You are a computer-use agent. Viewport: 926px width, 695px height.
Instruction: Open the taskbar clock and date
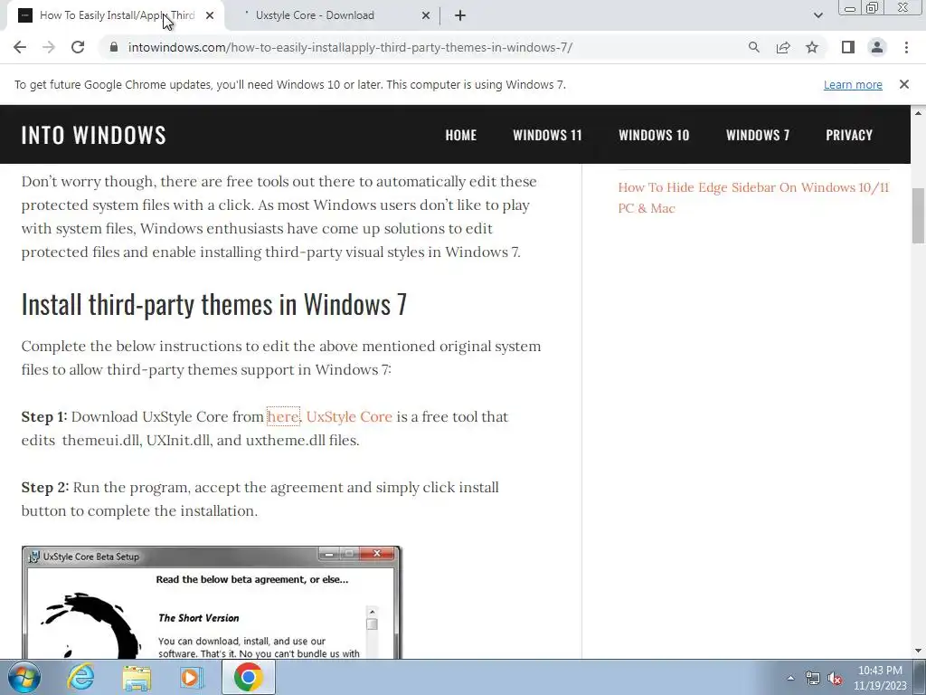coord(880,678)
